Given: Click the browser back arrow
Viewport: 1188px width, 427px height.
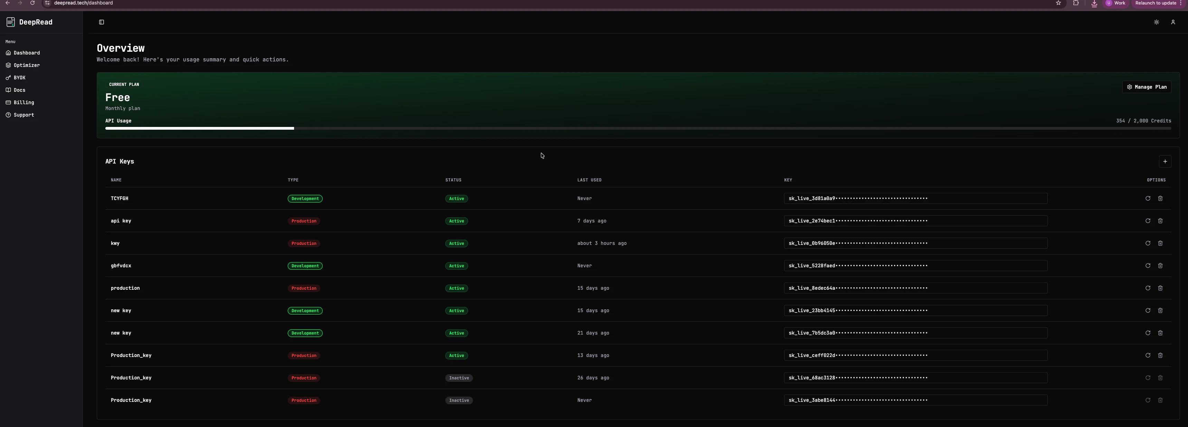Looking at the screenshot, I should pos(7,3).
